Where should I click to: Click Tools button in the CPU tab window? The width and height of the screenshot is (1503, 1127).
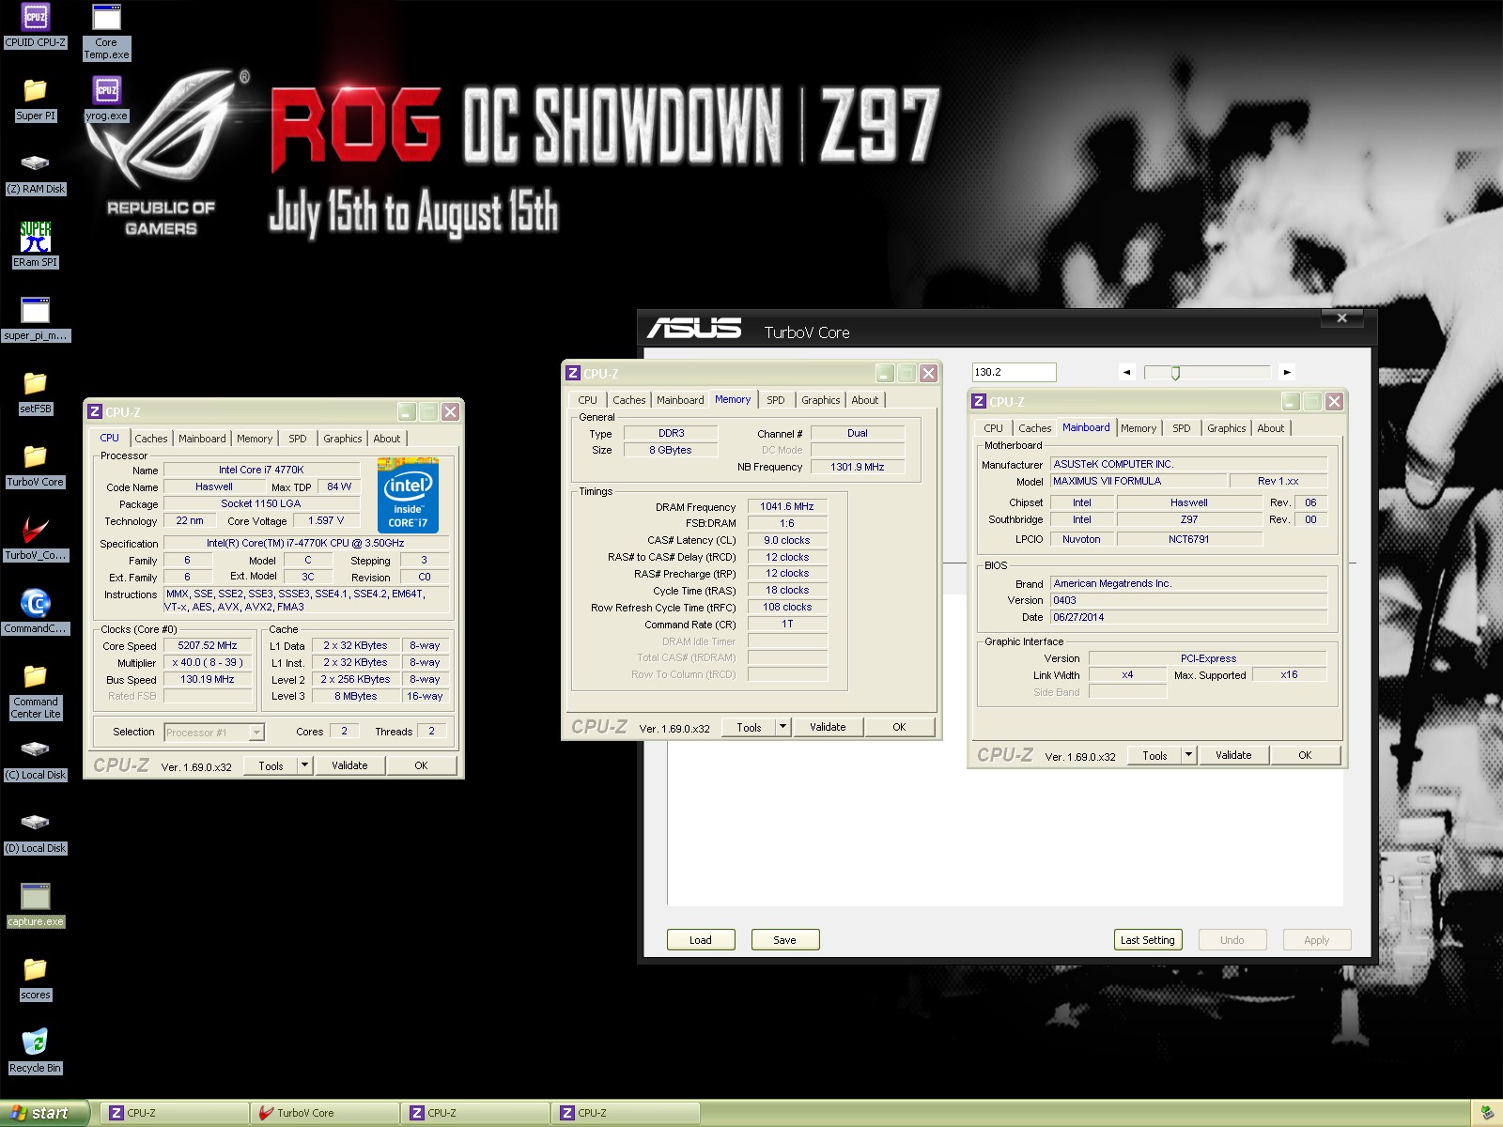[x=271, y=765]
